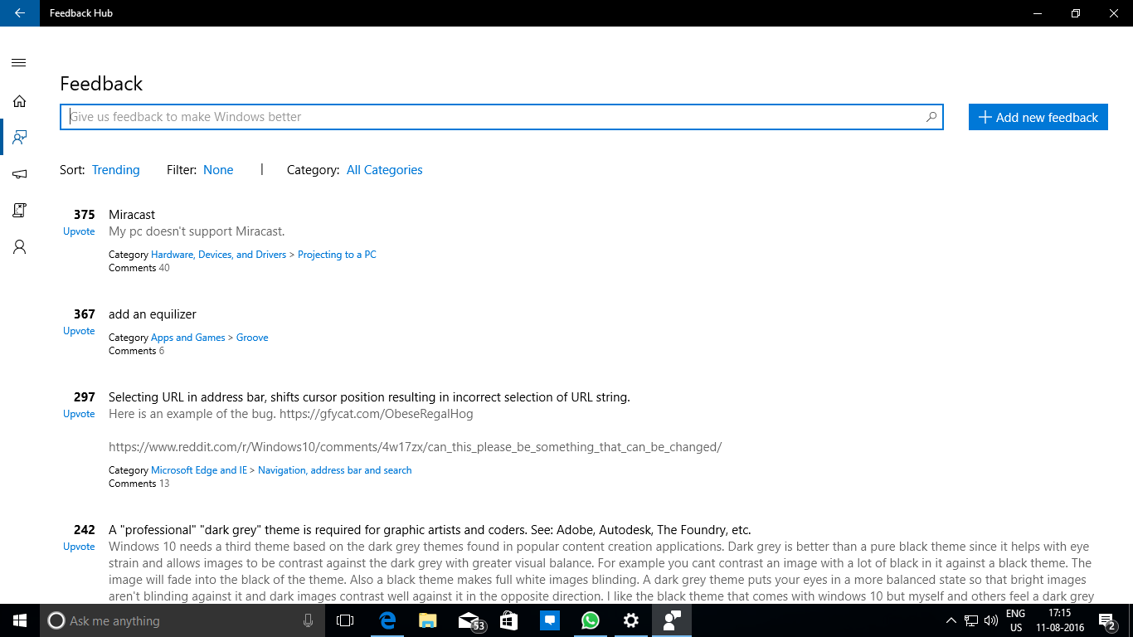Click the magnifier search icon in feedback box
This screenshot has width=1133, height=637.
tap(931, 117)
